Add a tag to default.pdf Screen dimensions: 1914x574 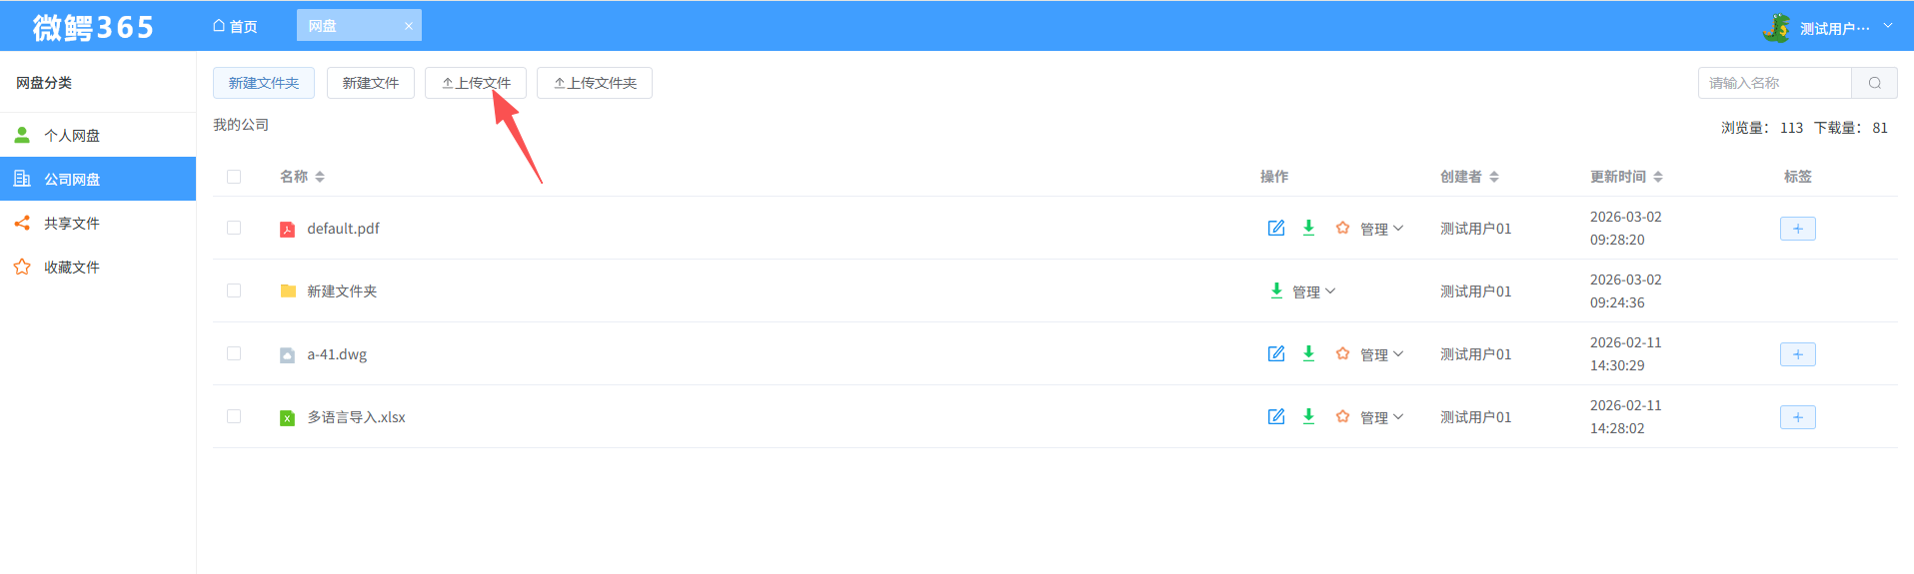[x=1798, y=229]
